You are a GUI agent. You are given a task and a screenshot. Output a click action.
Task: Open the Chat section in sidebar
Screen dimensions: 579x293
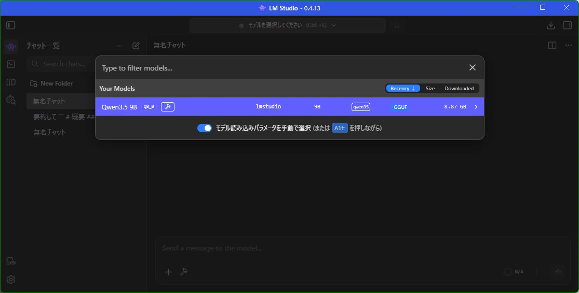(x=11, y=47)
